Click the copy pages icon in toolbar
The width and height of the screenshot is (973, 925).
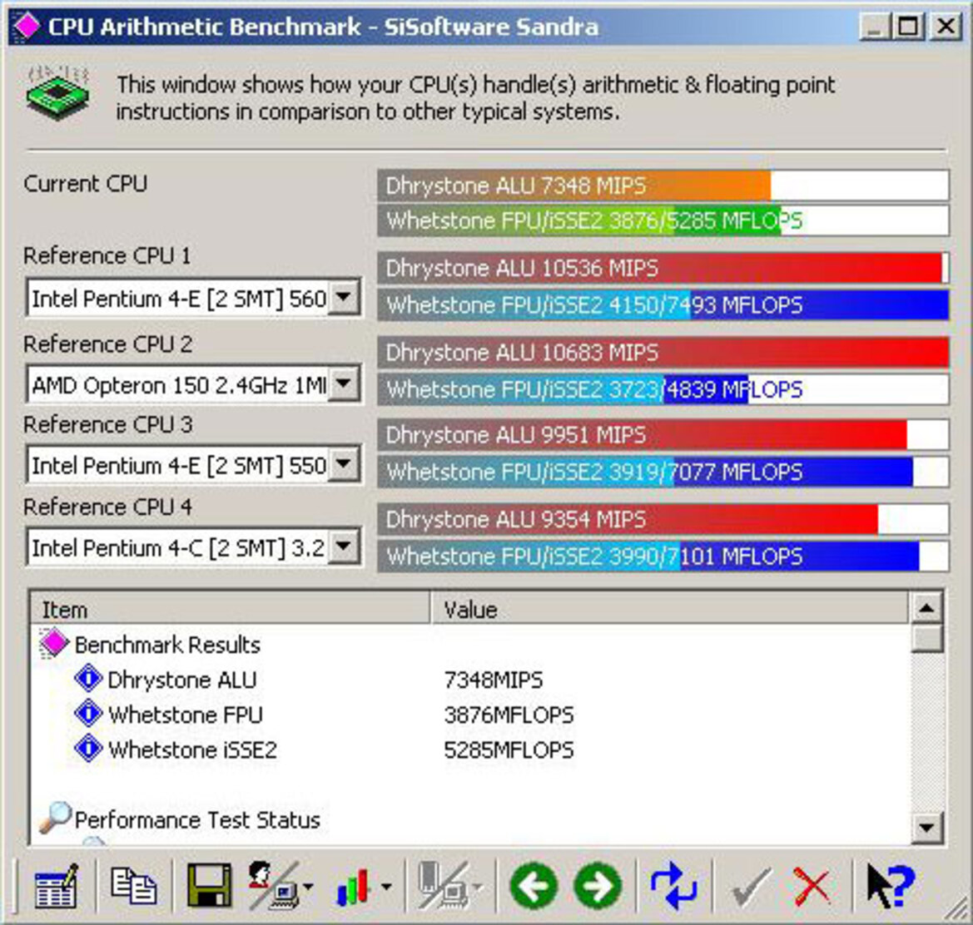pyautogui.click(x=133, y=885)
